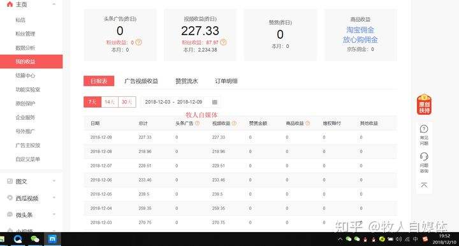Click the Sogou input tray icon

coord(425,239)
